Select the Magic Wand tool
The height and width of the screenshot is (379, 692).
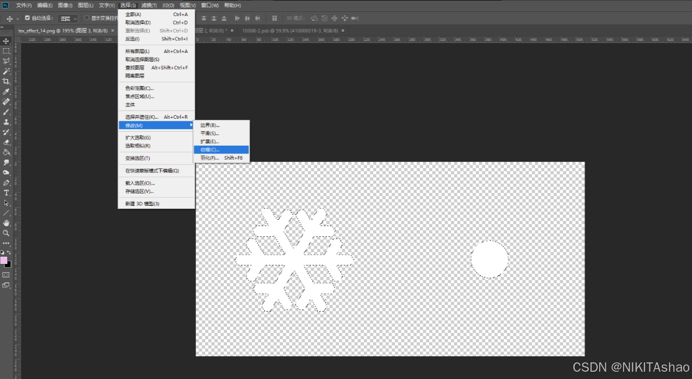pos(6,71)
